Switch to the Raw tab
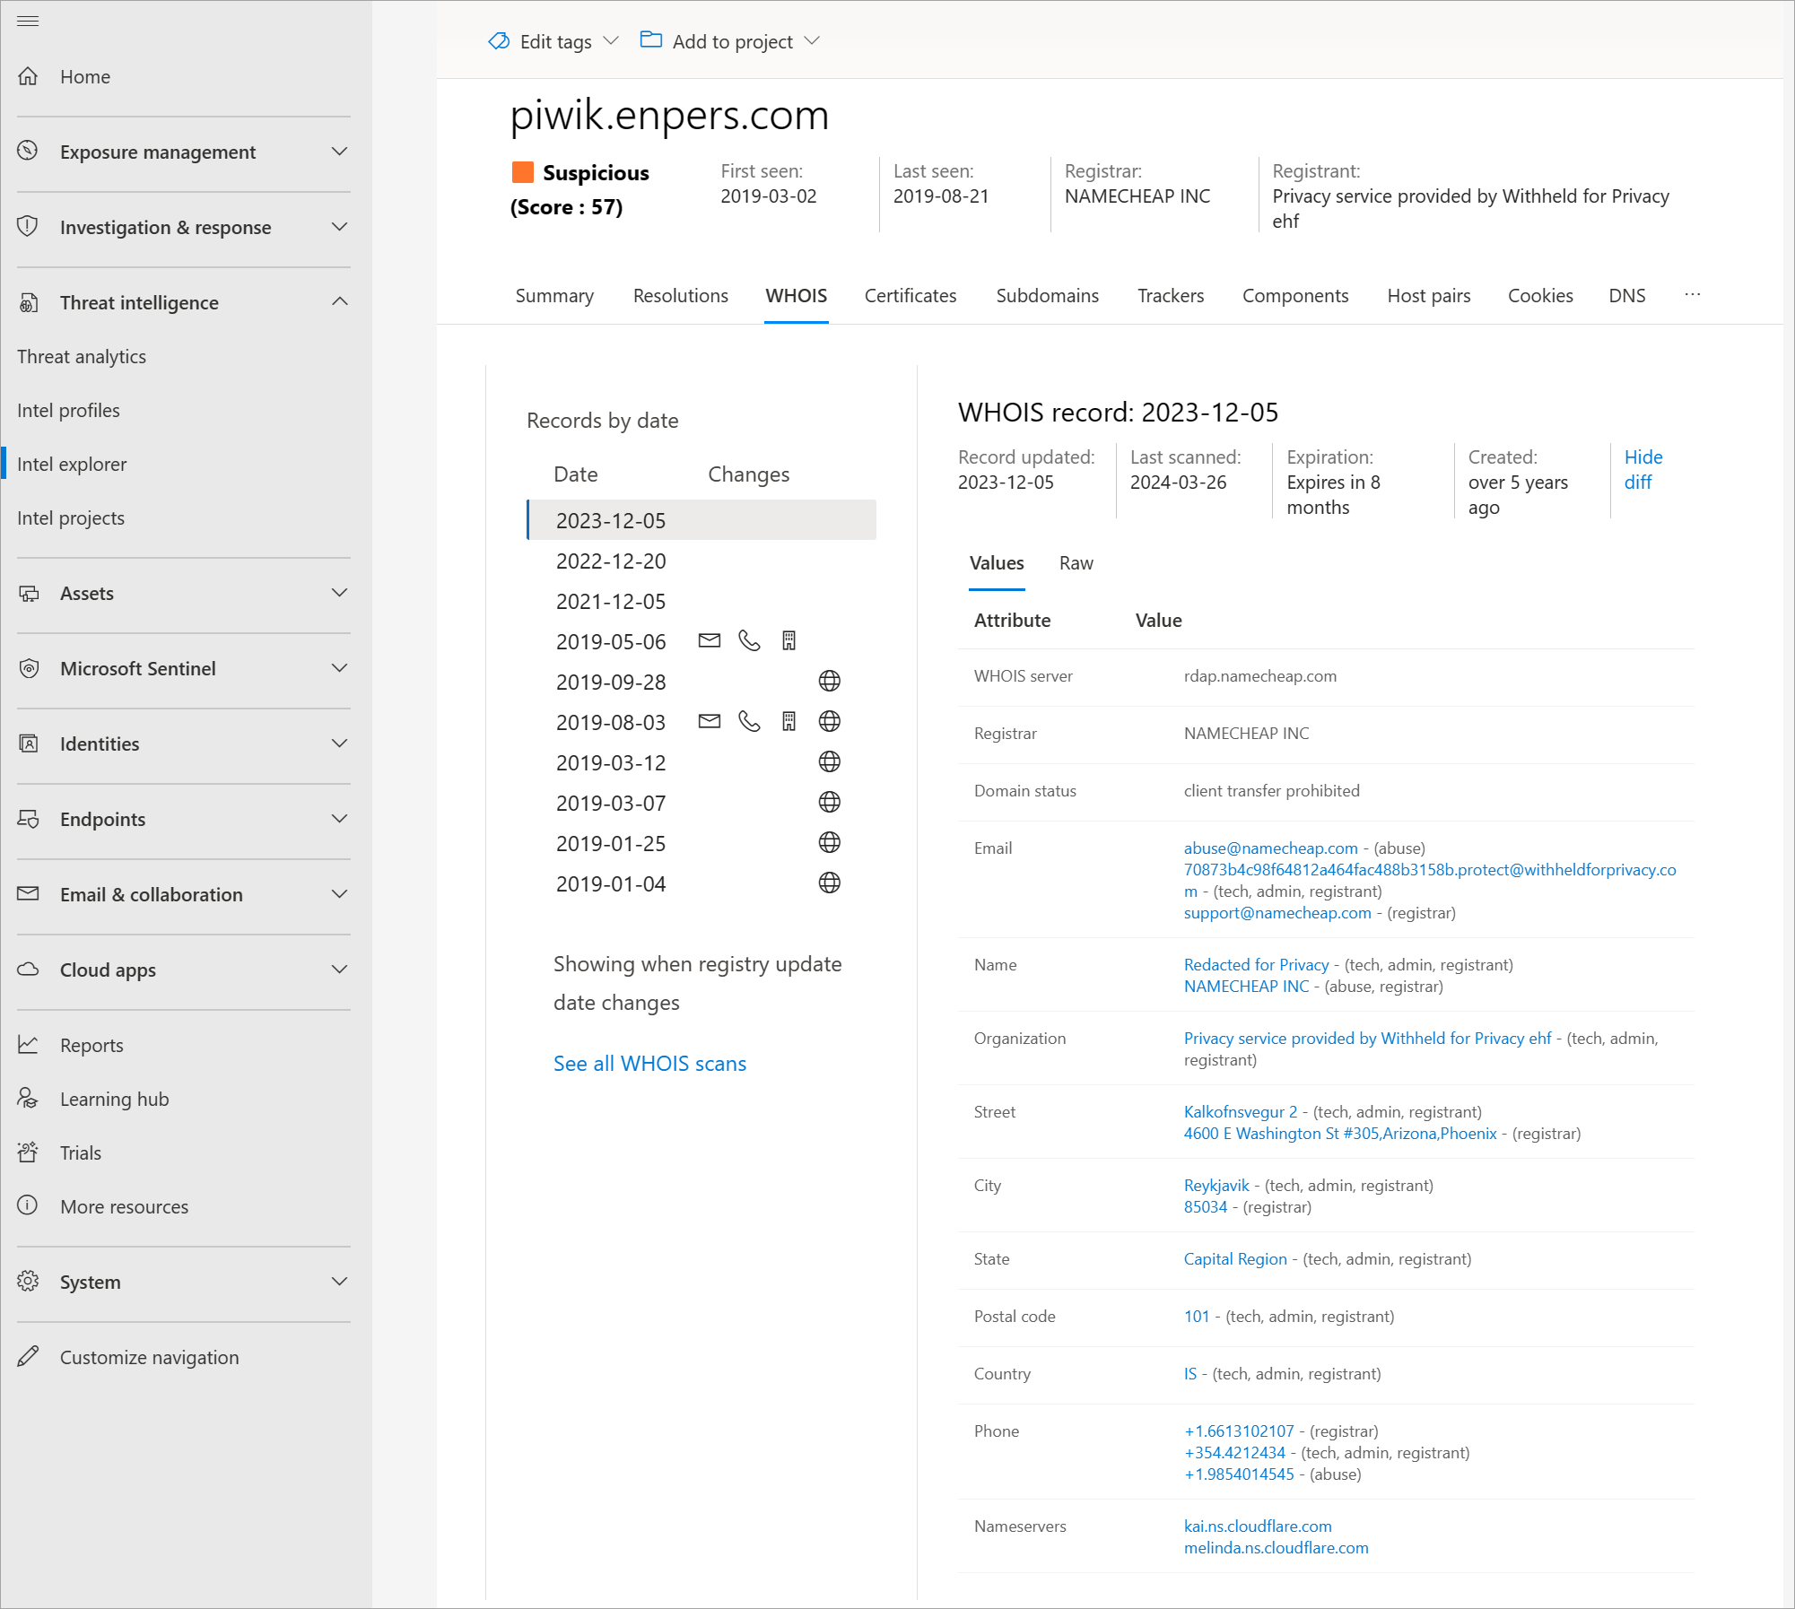The height and width of the screenshot is (1609, 1795). coord(1076,563)
